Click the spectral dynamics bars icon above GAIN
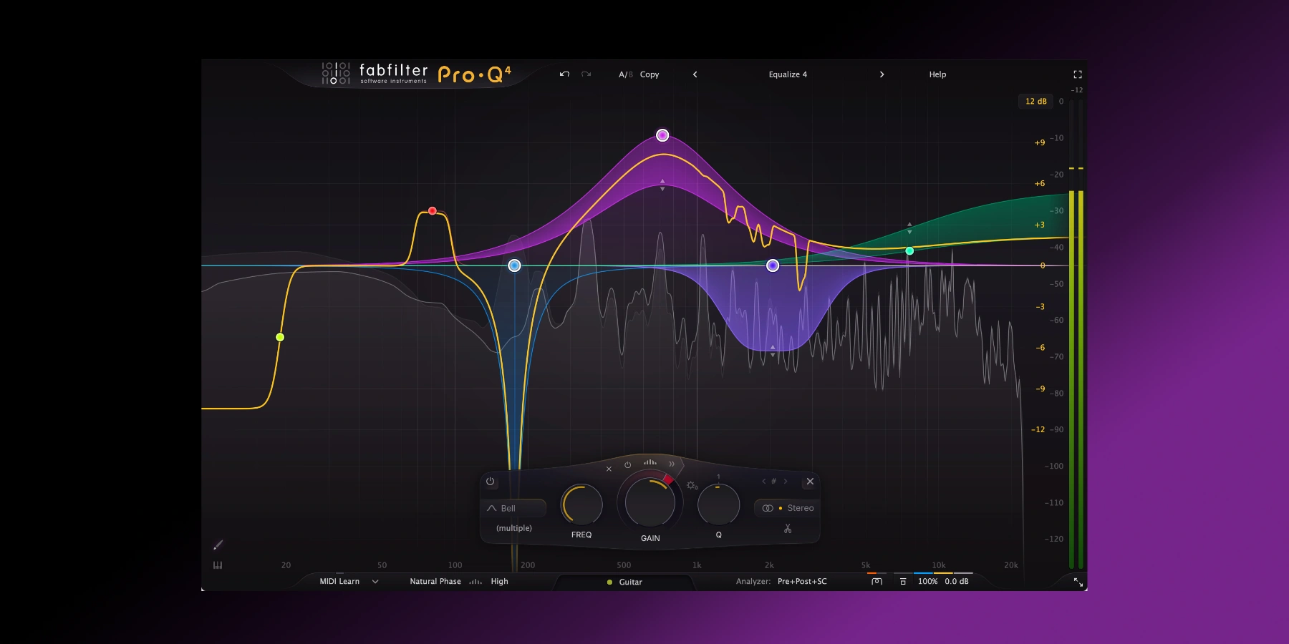 (650, 463)
